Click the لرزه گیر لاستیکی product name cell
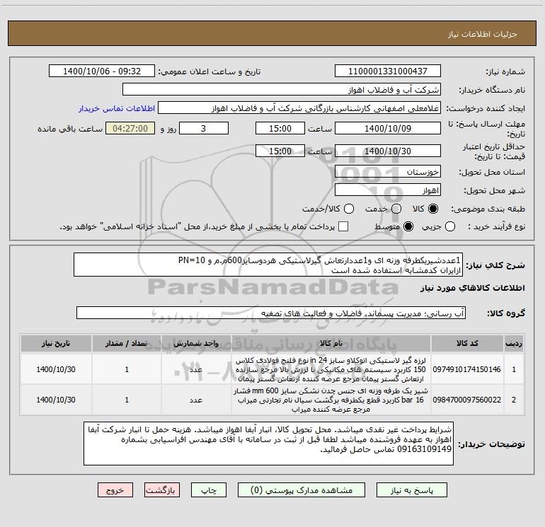 point(331,369)
